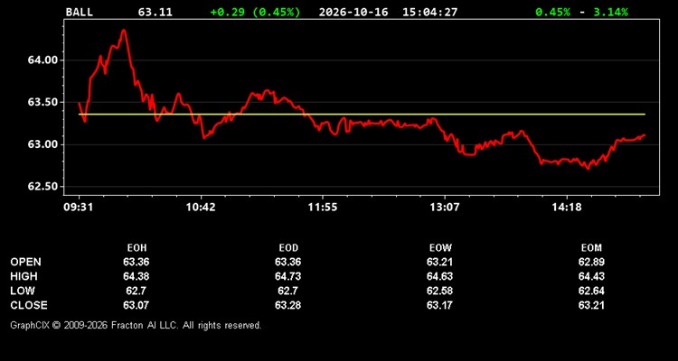Click the 15:04:27 timestamp

pyautogui.click(x=429, y=12)
